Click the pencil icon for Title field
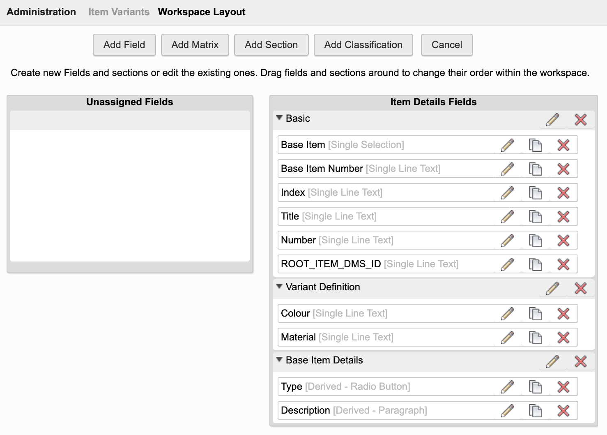 click(x=508, y=217)
